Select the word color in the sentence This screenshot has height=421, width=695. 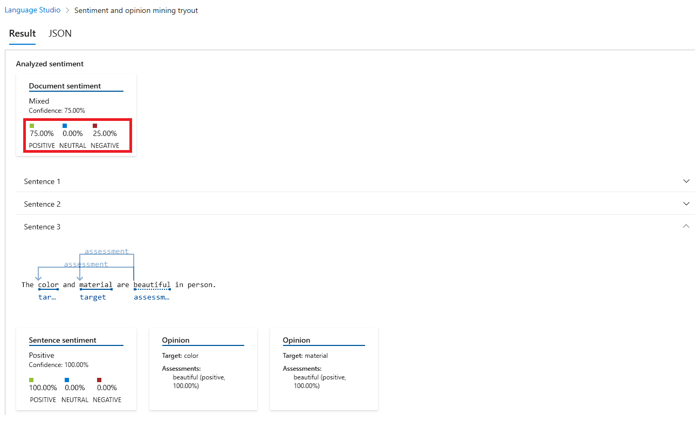48,284
